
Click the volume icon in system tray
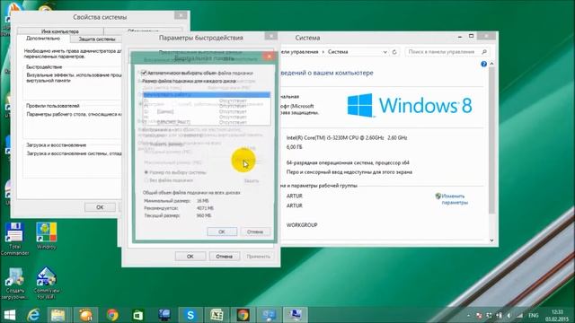[x=509, y=315]
